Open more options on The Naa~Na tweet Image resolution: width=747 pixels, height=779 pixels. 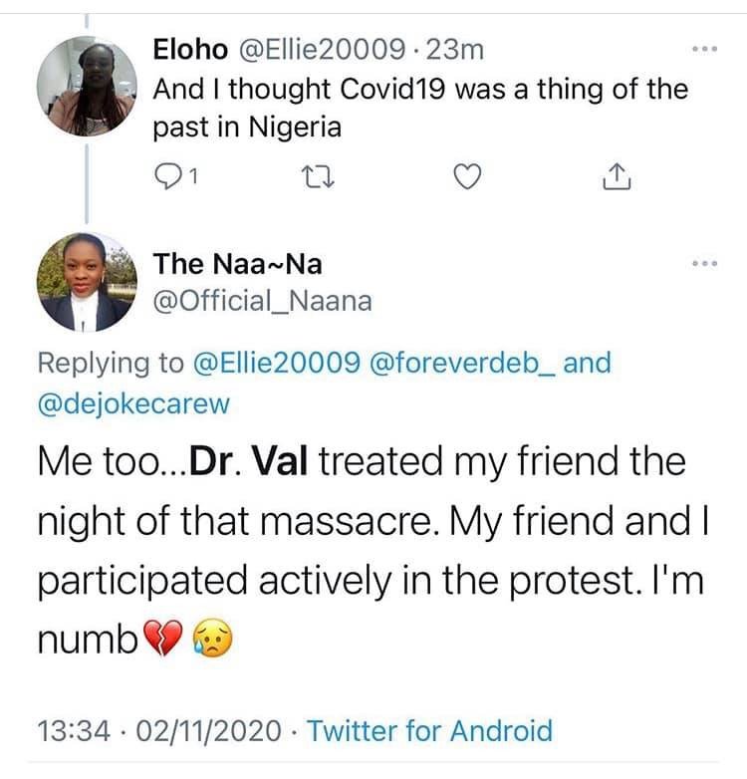(705, 263)
